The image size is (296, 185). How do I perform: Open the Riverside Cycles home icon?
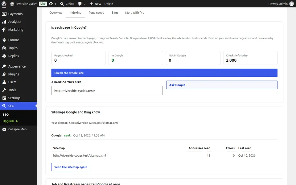click(x=12, y=4)
